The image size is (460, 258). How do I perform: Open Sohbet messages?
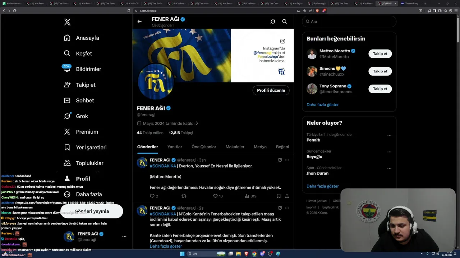[79, 100]
